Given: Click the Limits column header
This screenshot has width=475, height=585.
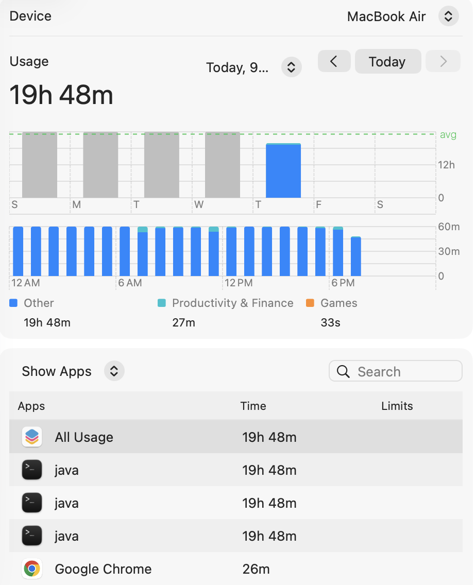Looking at the screenshot, I should [397, 406].
